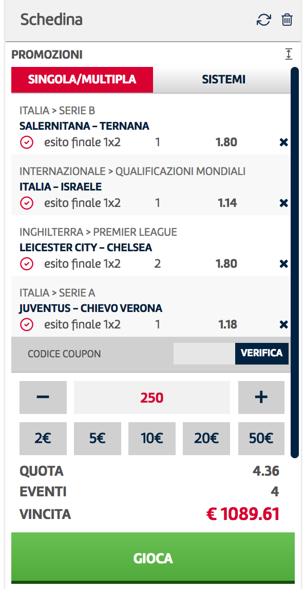Remove Italia – Israele selection

(x=284, y=203)
